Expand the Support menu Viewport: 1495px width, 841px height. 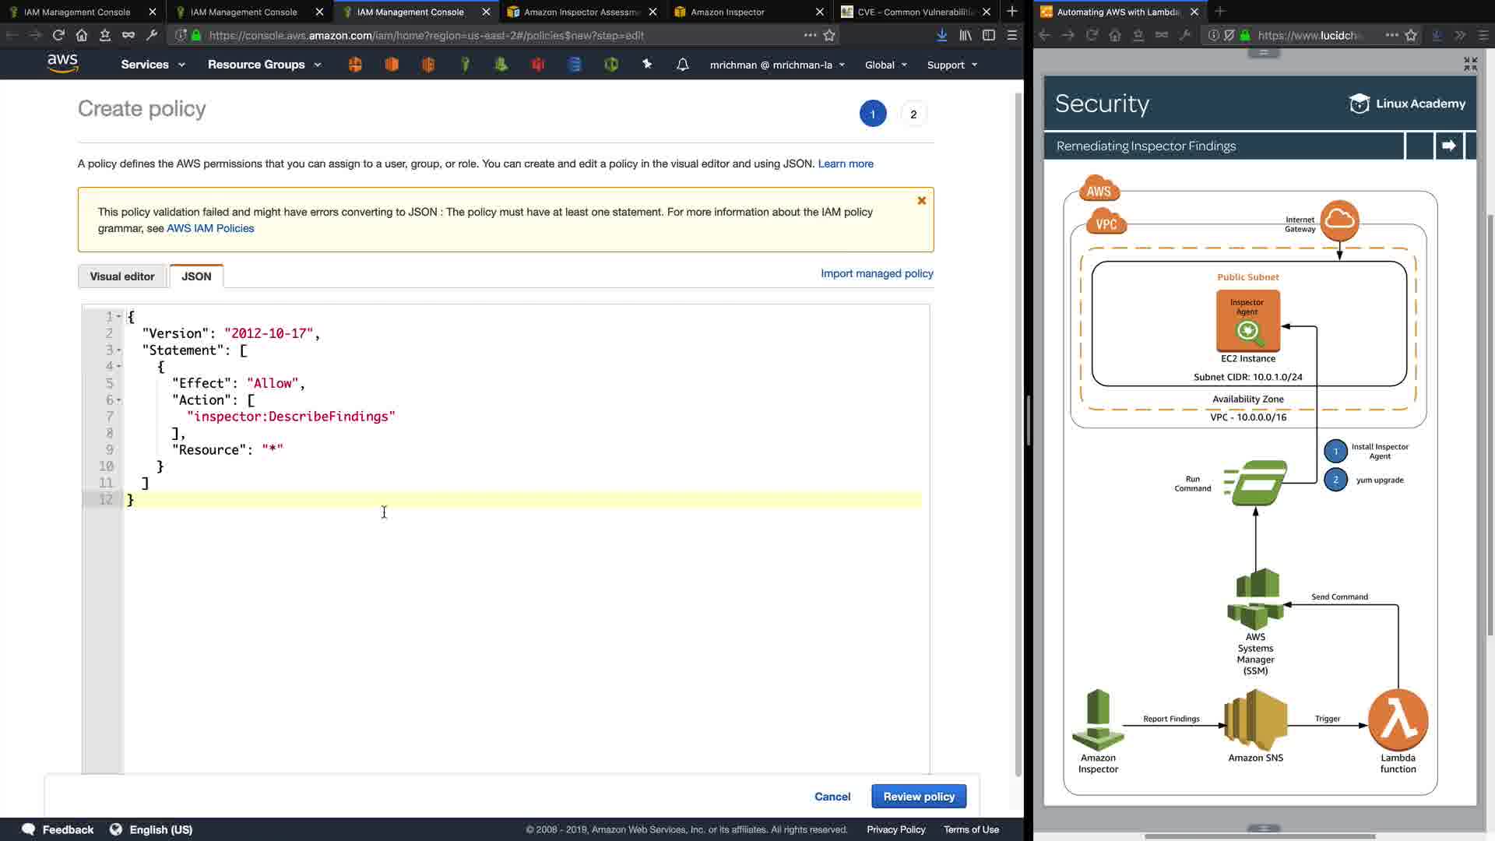coord(952,65)
